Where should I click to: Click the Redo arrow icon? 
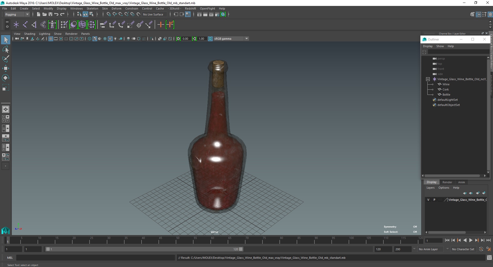[62, 14]
